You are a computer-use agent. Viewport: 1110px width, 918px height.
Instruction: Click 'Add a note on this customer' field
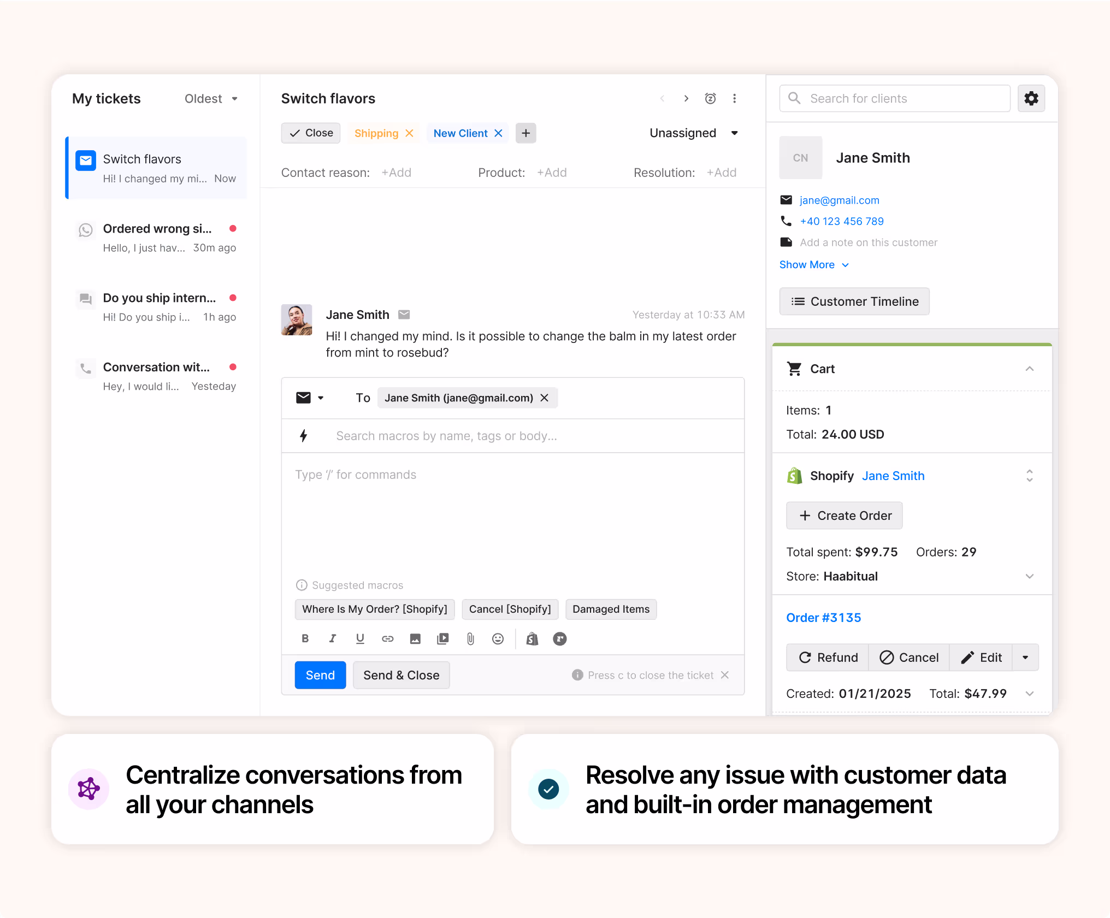[869, 242]
